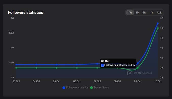Click the tooltip 09 Oct date header
Viewport: 172px width, 99px height.
105,61
